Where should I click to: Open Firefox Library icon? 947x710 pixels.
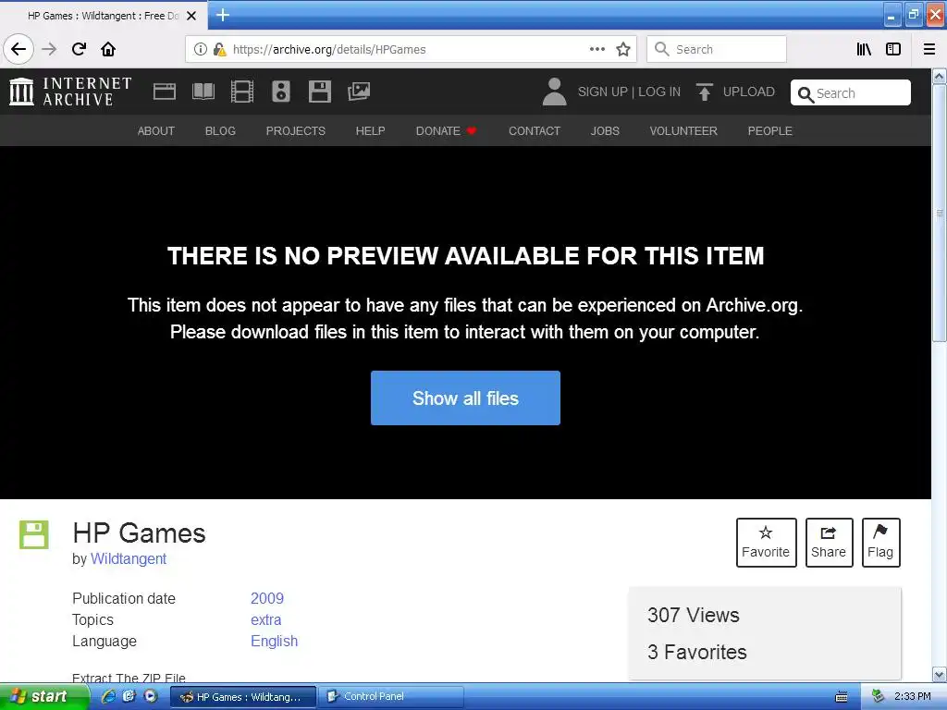click(864, 49)
